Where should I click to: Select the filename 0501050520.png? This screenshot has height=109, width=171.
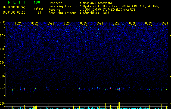pos(14,7)
